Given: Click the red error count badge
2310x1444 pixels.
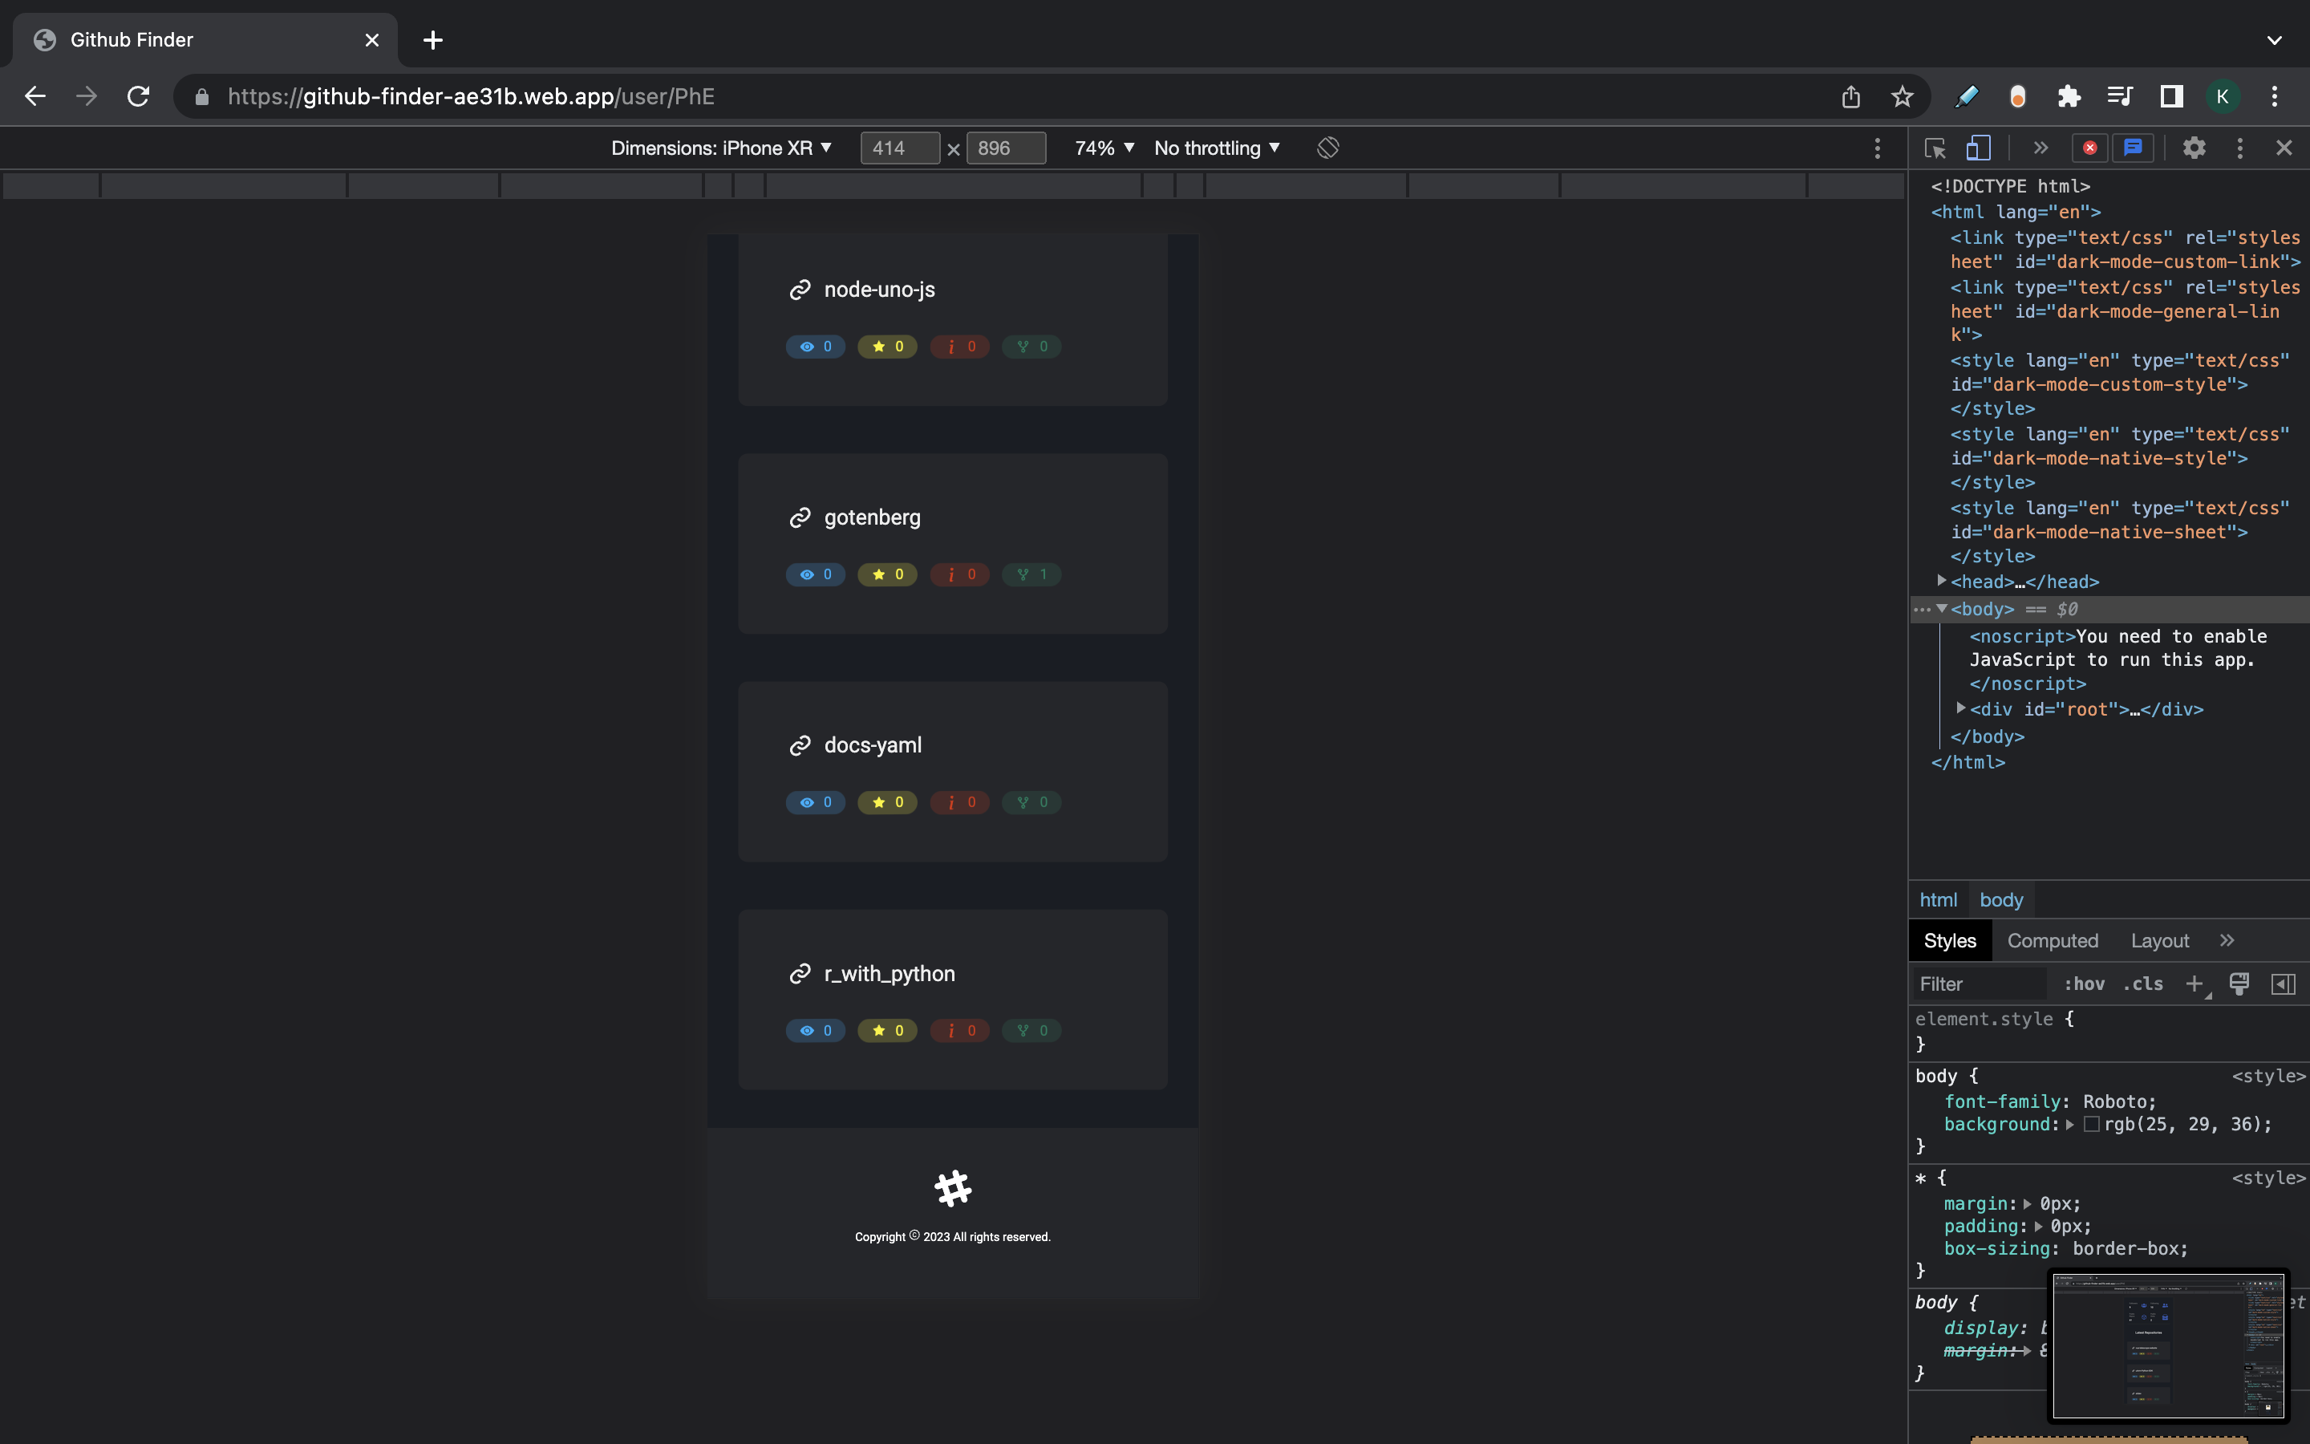Looking at the screenshot, I should point(2089,148).
